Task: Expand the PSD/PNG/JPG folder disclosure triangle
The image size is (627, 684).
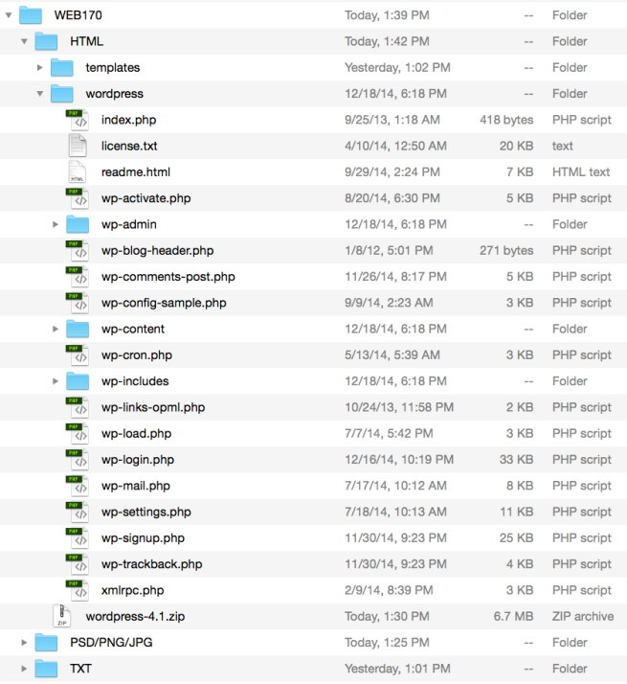Action: (x=24, y=643)
